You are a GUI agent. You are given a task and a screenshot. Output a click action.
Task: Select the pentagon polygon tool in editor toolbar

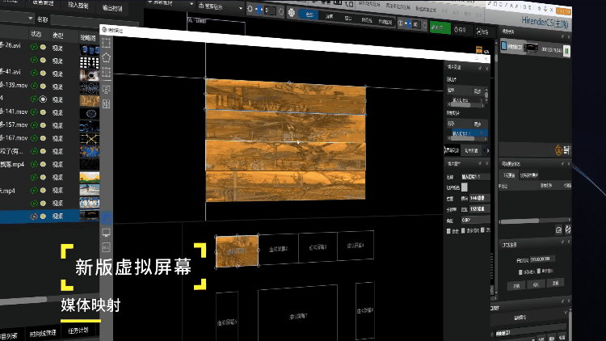[107, 58]
